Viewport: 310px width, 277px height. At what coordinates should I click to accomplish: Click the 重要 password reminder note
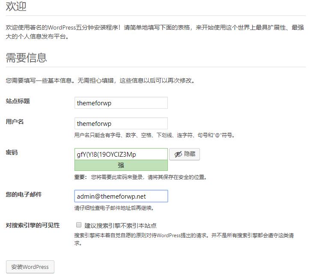click(140, 177)
